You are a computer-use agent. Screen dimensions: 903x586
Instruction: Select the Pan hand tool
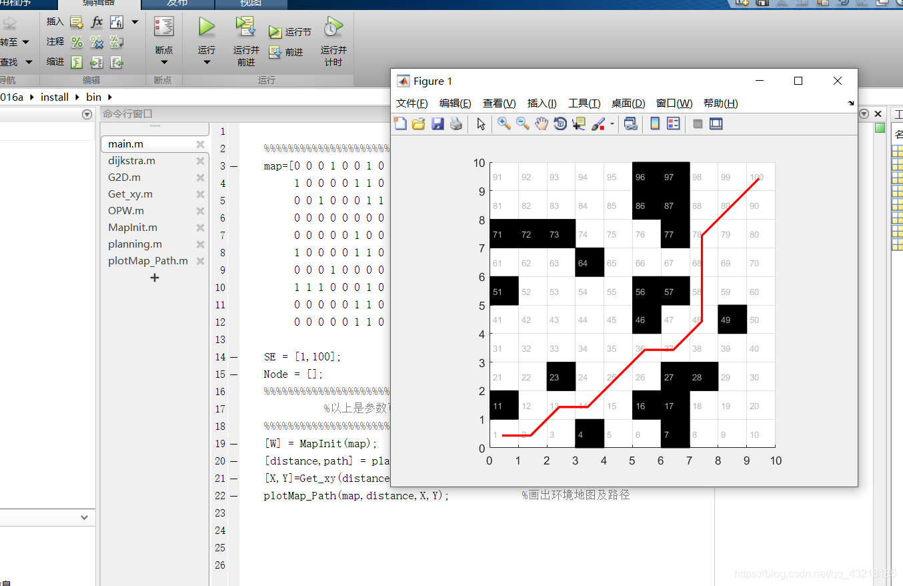(x=542, y=123)
